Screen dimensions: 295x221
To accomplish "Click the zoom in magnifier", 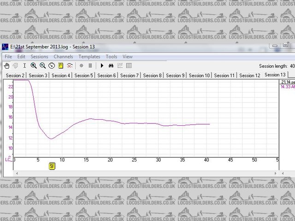I will 34,66.
